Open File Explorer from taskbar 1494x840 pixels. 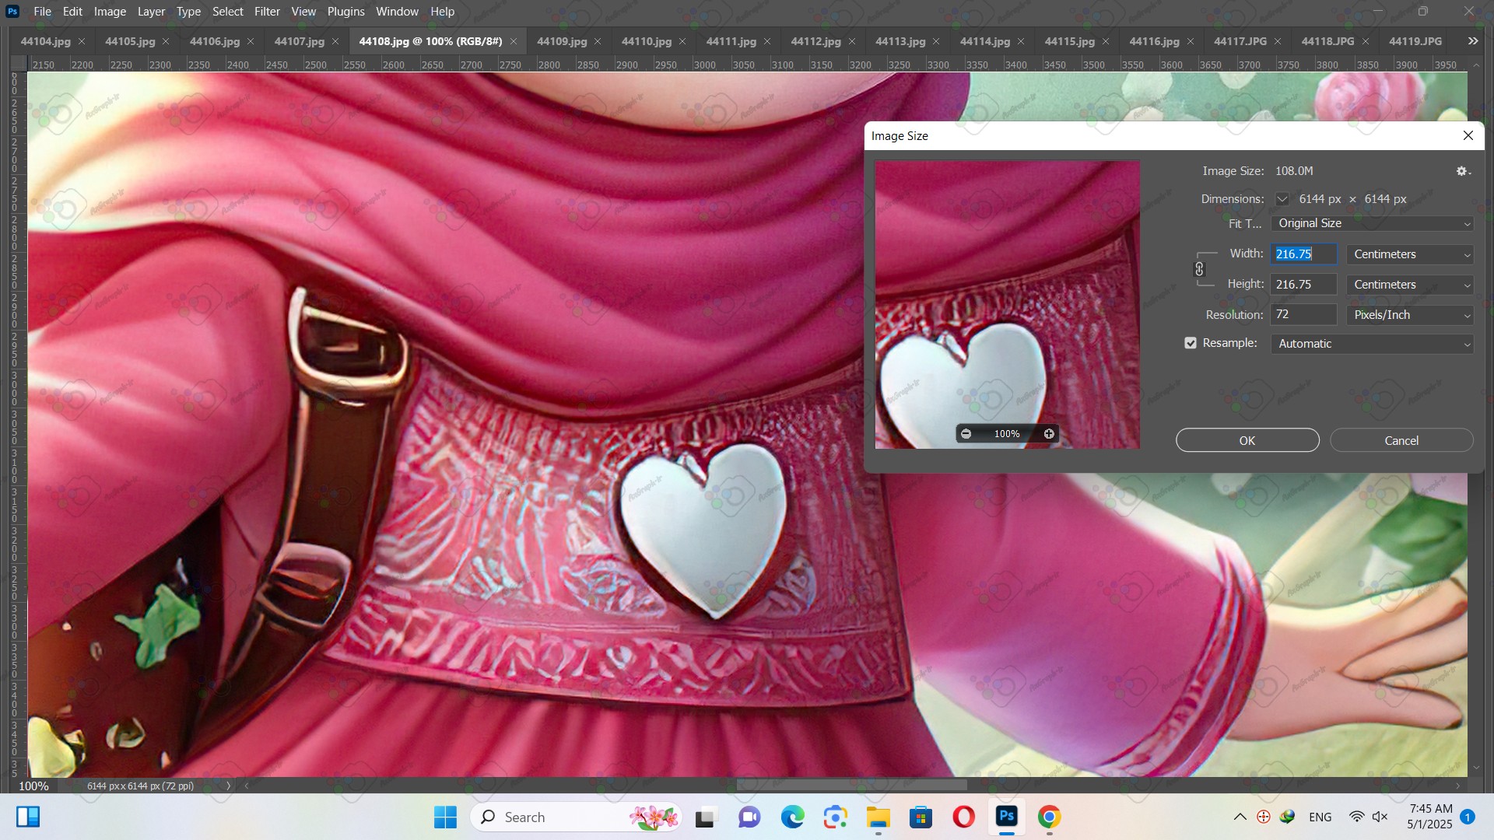879,817
